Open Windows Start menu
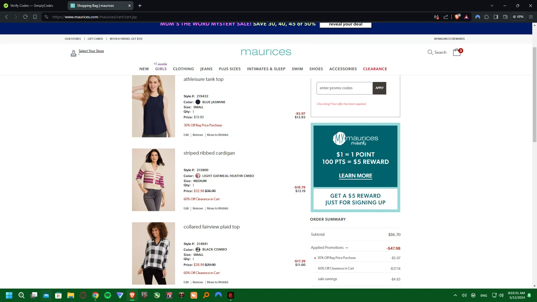Image resolution: width=537 pixels, height=302 pixels. (x=9, y=295)
